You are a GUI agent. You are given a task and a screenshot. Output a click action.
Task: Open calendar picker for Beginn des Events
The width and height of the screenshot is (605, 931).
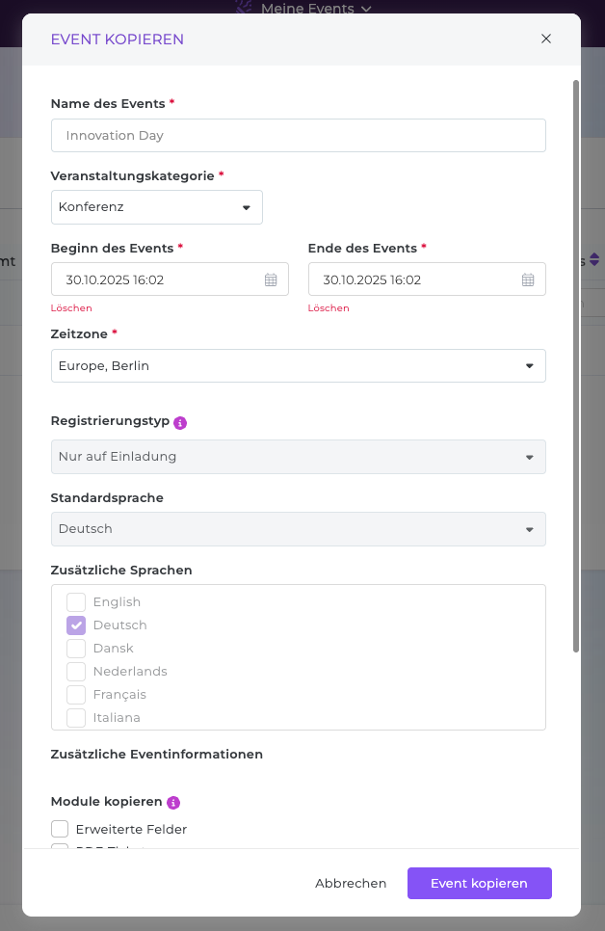tap(271, 279)
